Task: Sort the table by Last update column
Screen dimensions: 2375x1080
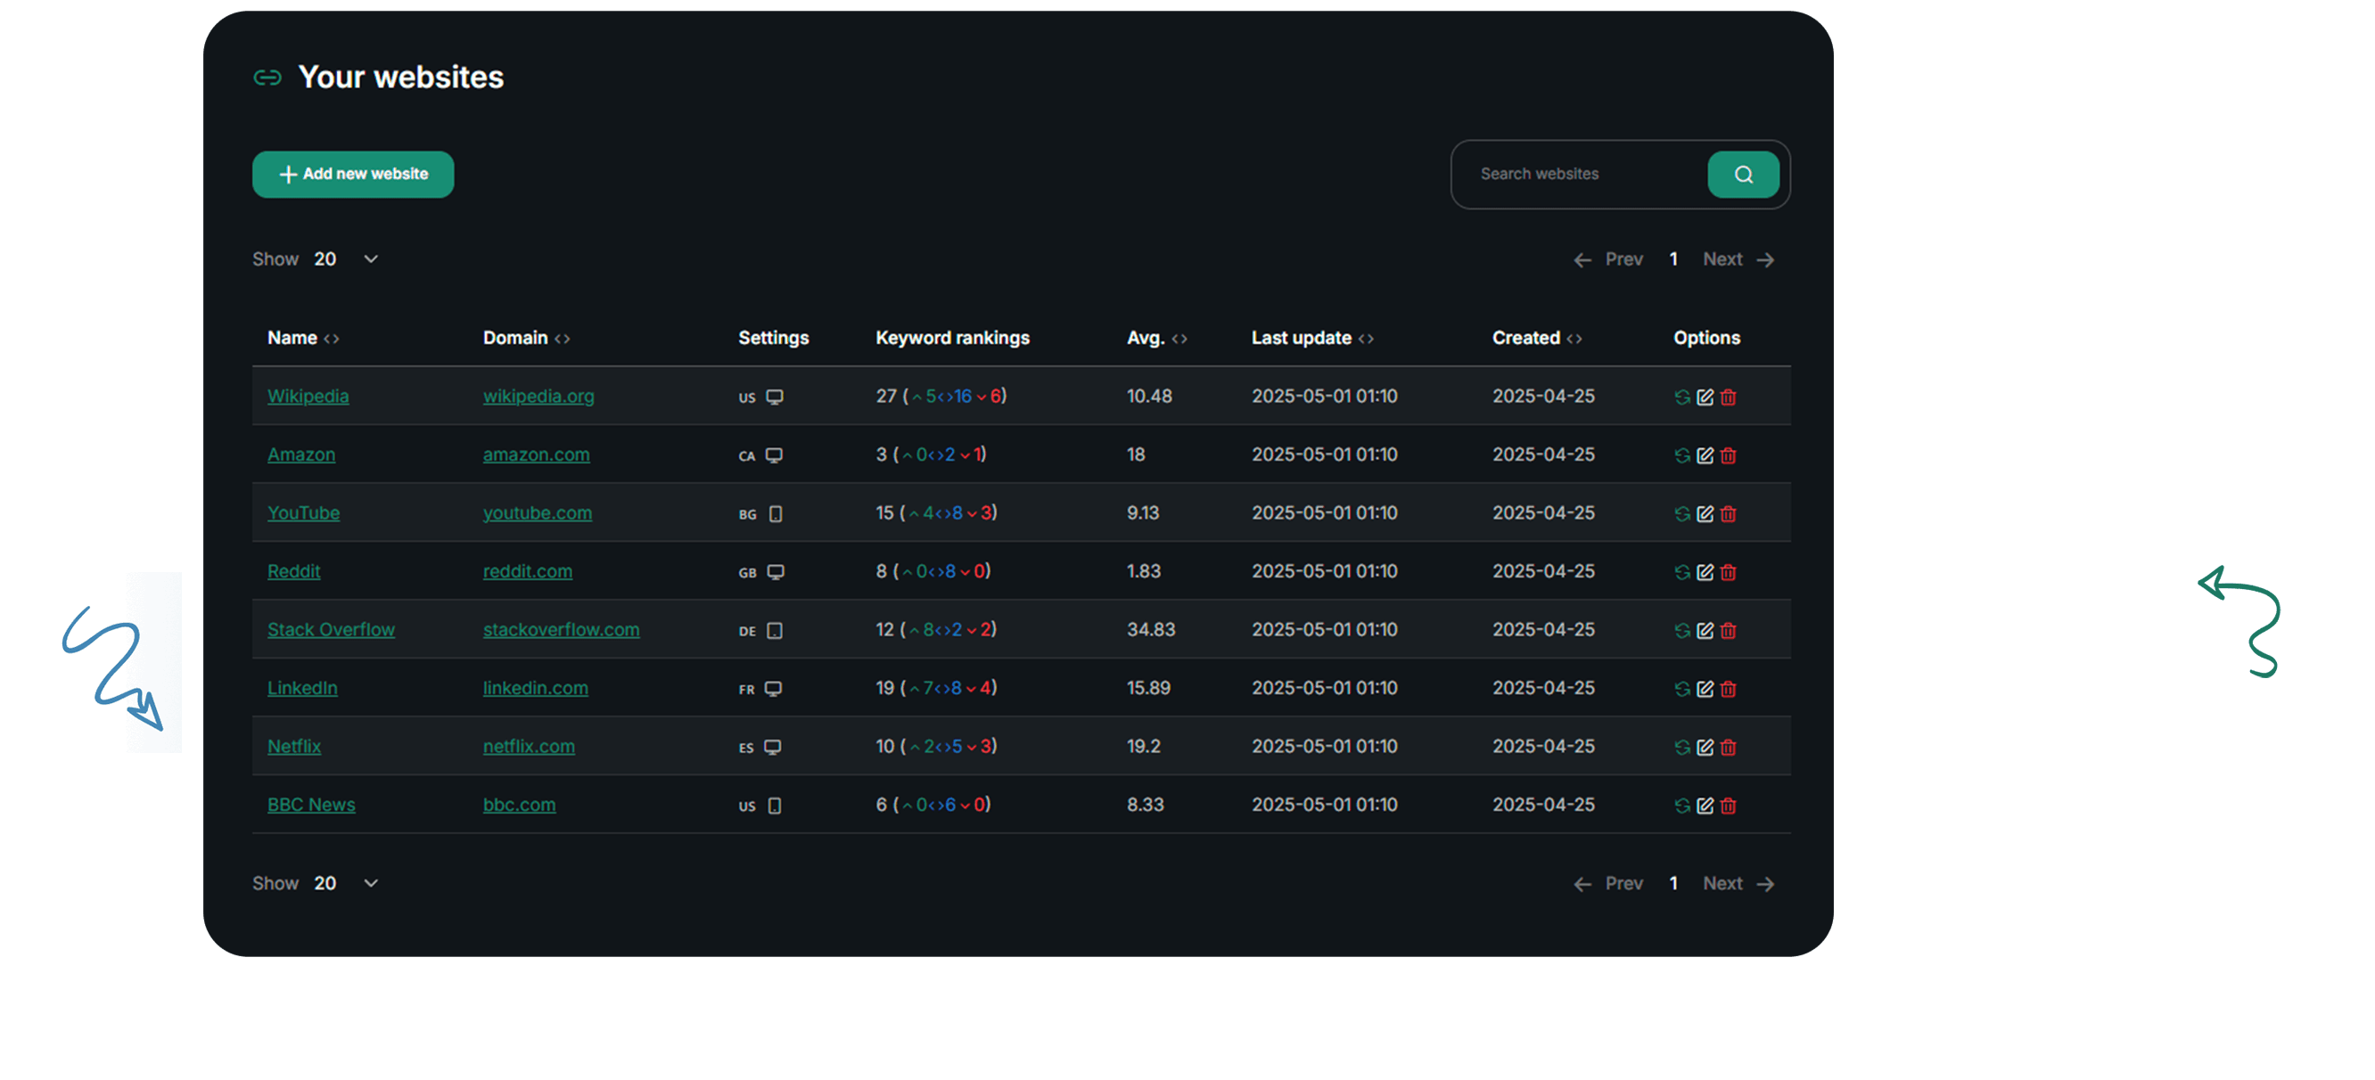Action: 1312,339
